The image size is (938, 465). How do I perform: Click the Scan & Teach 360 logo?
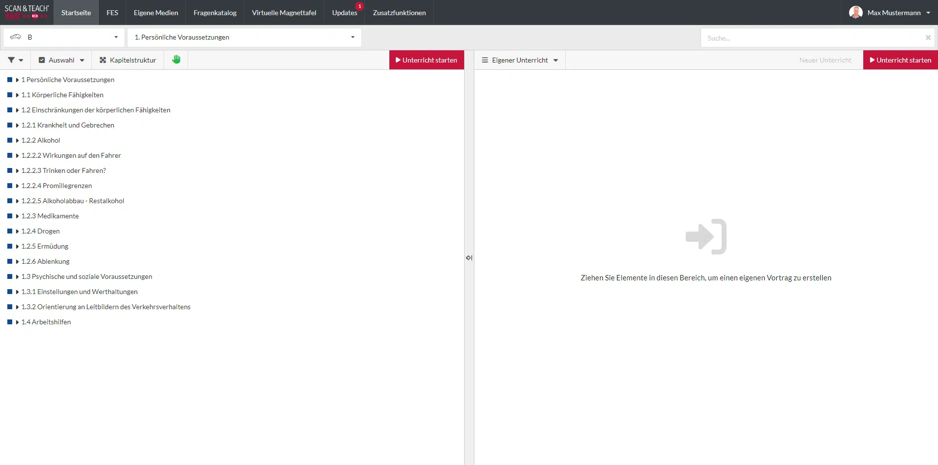26,12
